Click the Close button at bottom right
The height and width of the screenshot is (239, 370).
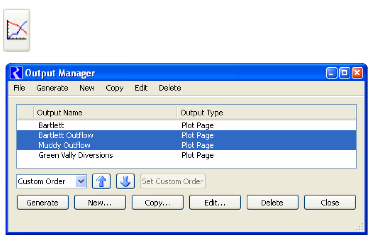click(330, 202)
